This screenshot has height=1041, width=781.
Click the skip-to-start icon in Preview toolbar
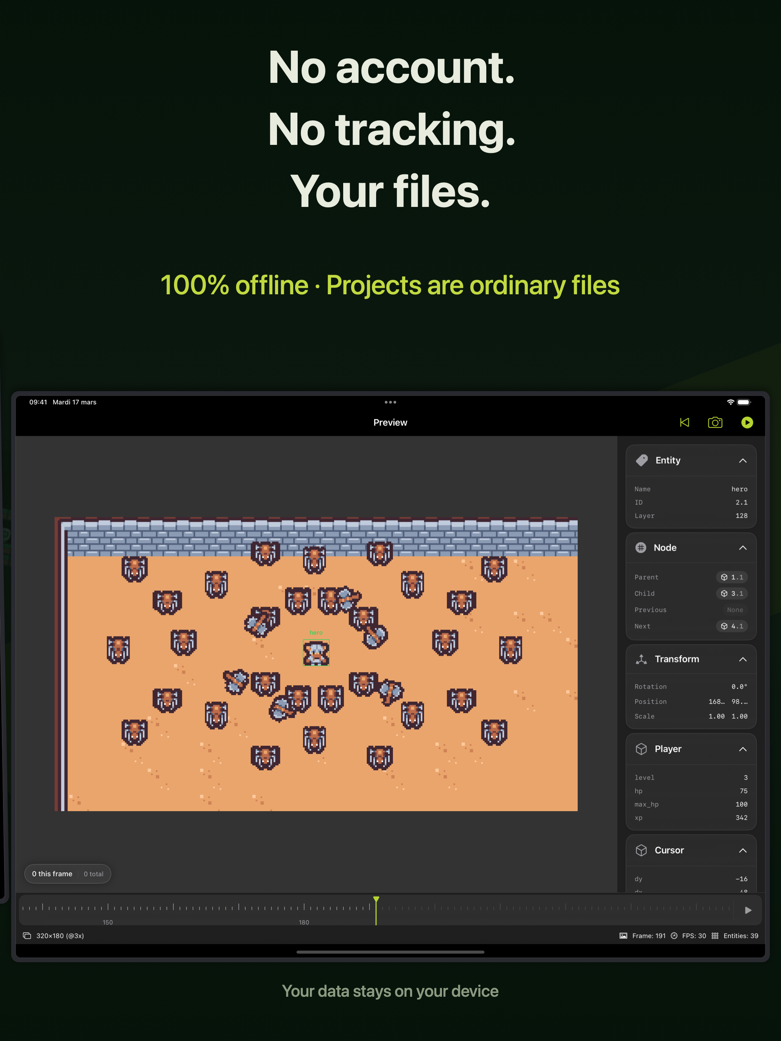[x=685, y=422]
